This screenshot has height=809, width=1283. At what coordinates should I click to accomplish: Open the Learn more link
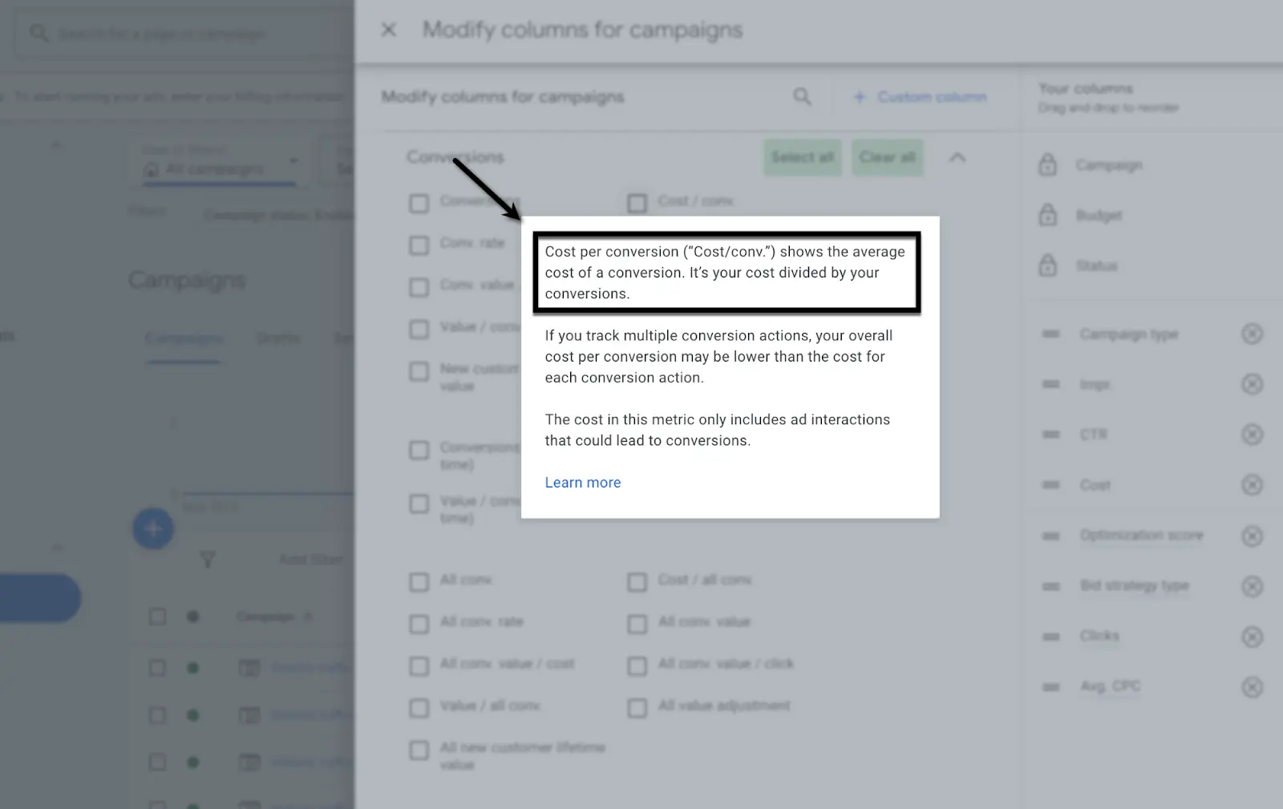point(582,482)
